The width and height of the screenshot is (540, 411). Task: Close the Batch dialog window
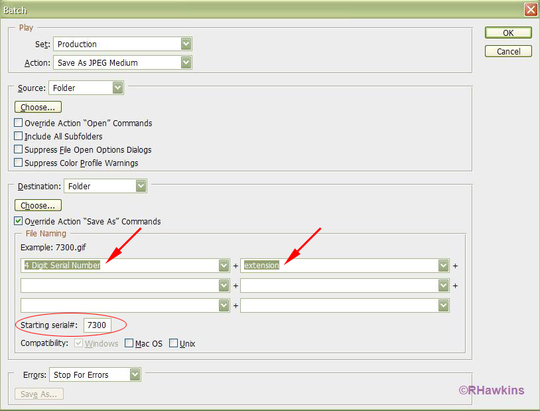coord(530,9)
